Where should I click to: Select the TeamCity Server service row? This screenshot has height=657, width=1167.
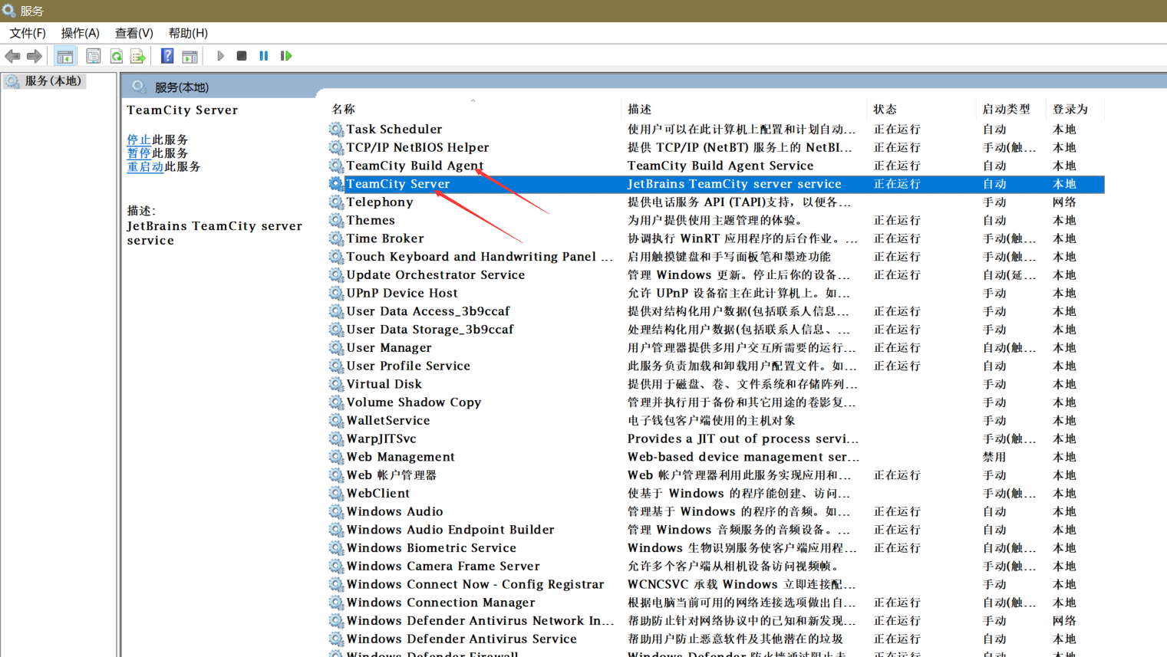[716, 184]
